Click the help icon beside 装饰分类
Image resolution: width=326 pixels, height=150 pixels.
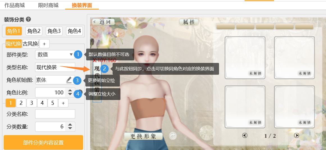tap(28, 20)
